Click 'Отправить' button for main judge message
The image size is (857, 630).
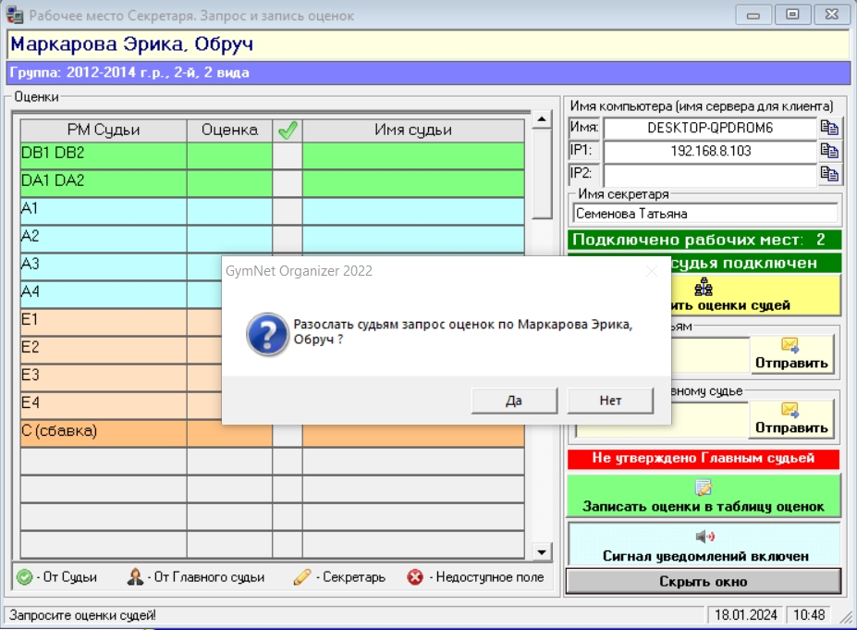click(x=791, y=419)
